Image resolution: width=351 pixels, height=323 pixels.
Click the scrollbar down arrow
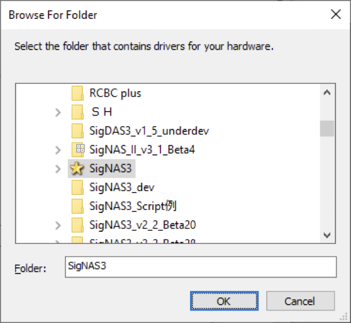tap(327, 235)
